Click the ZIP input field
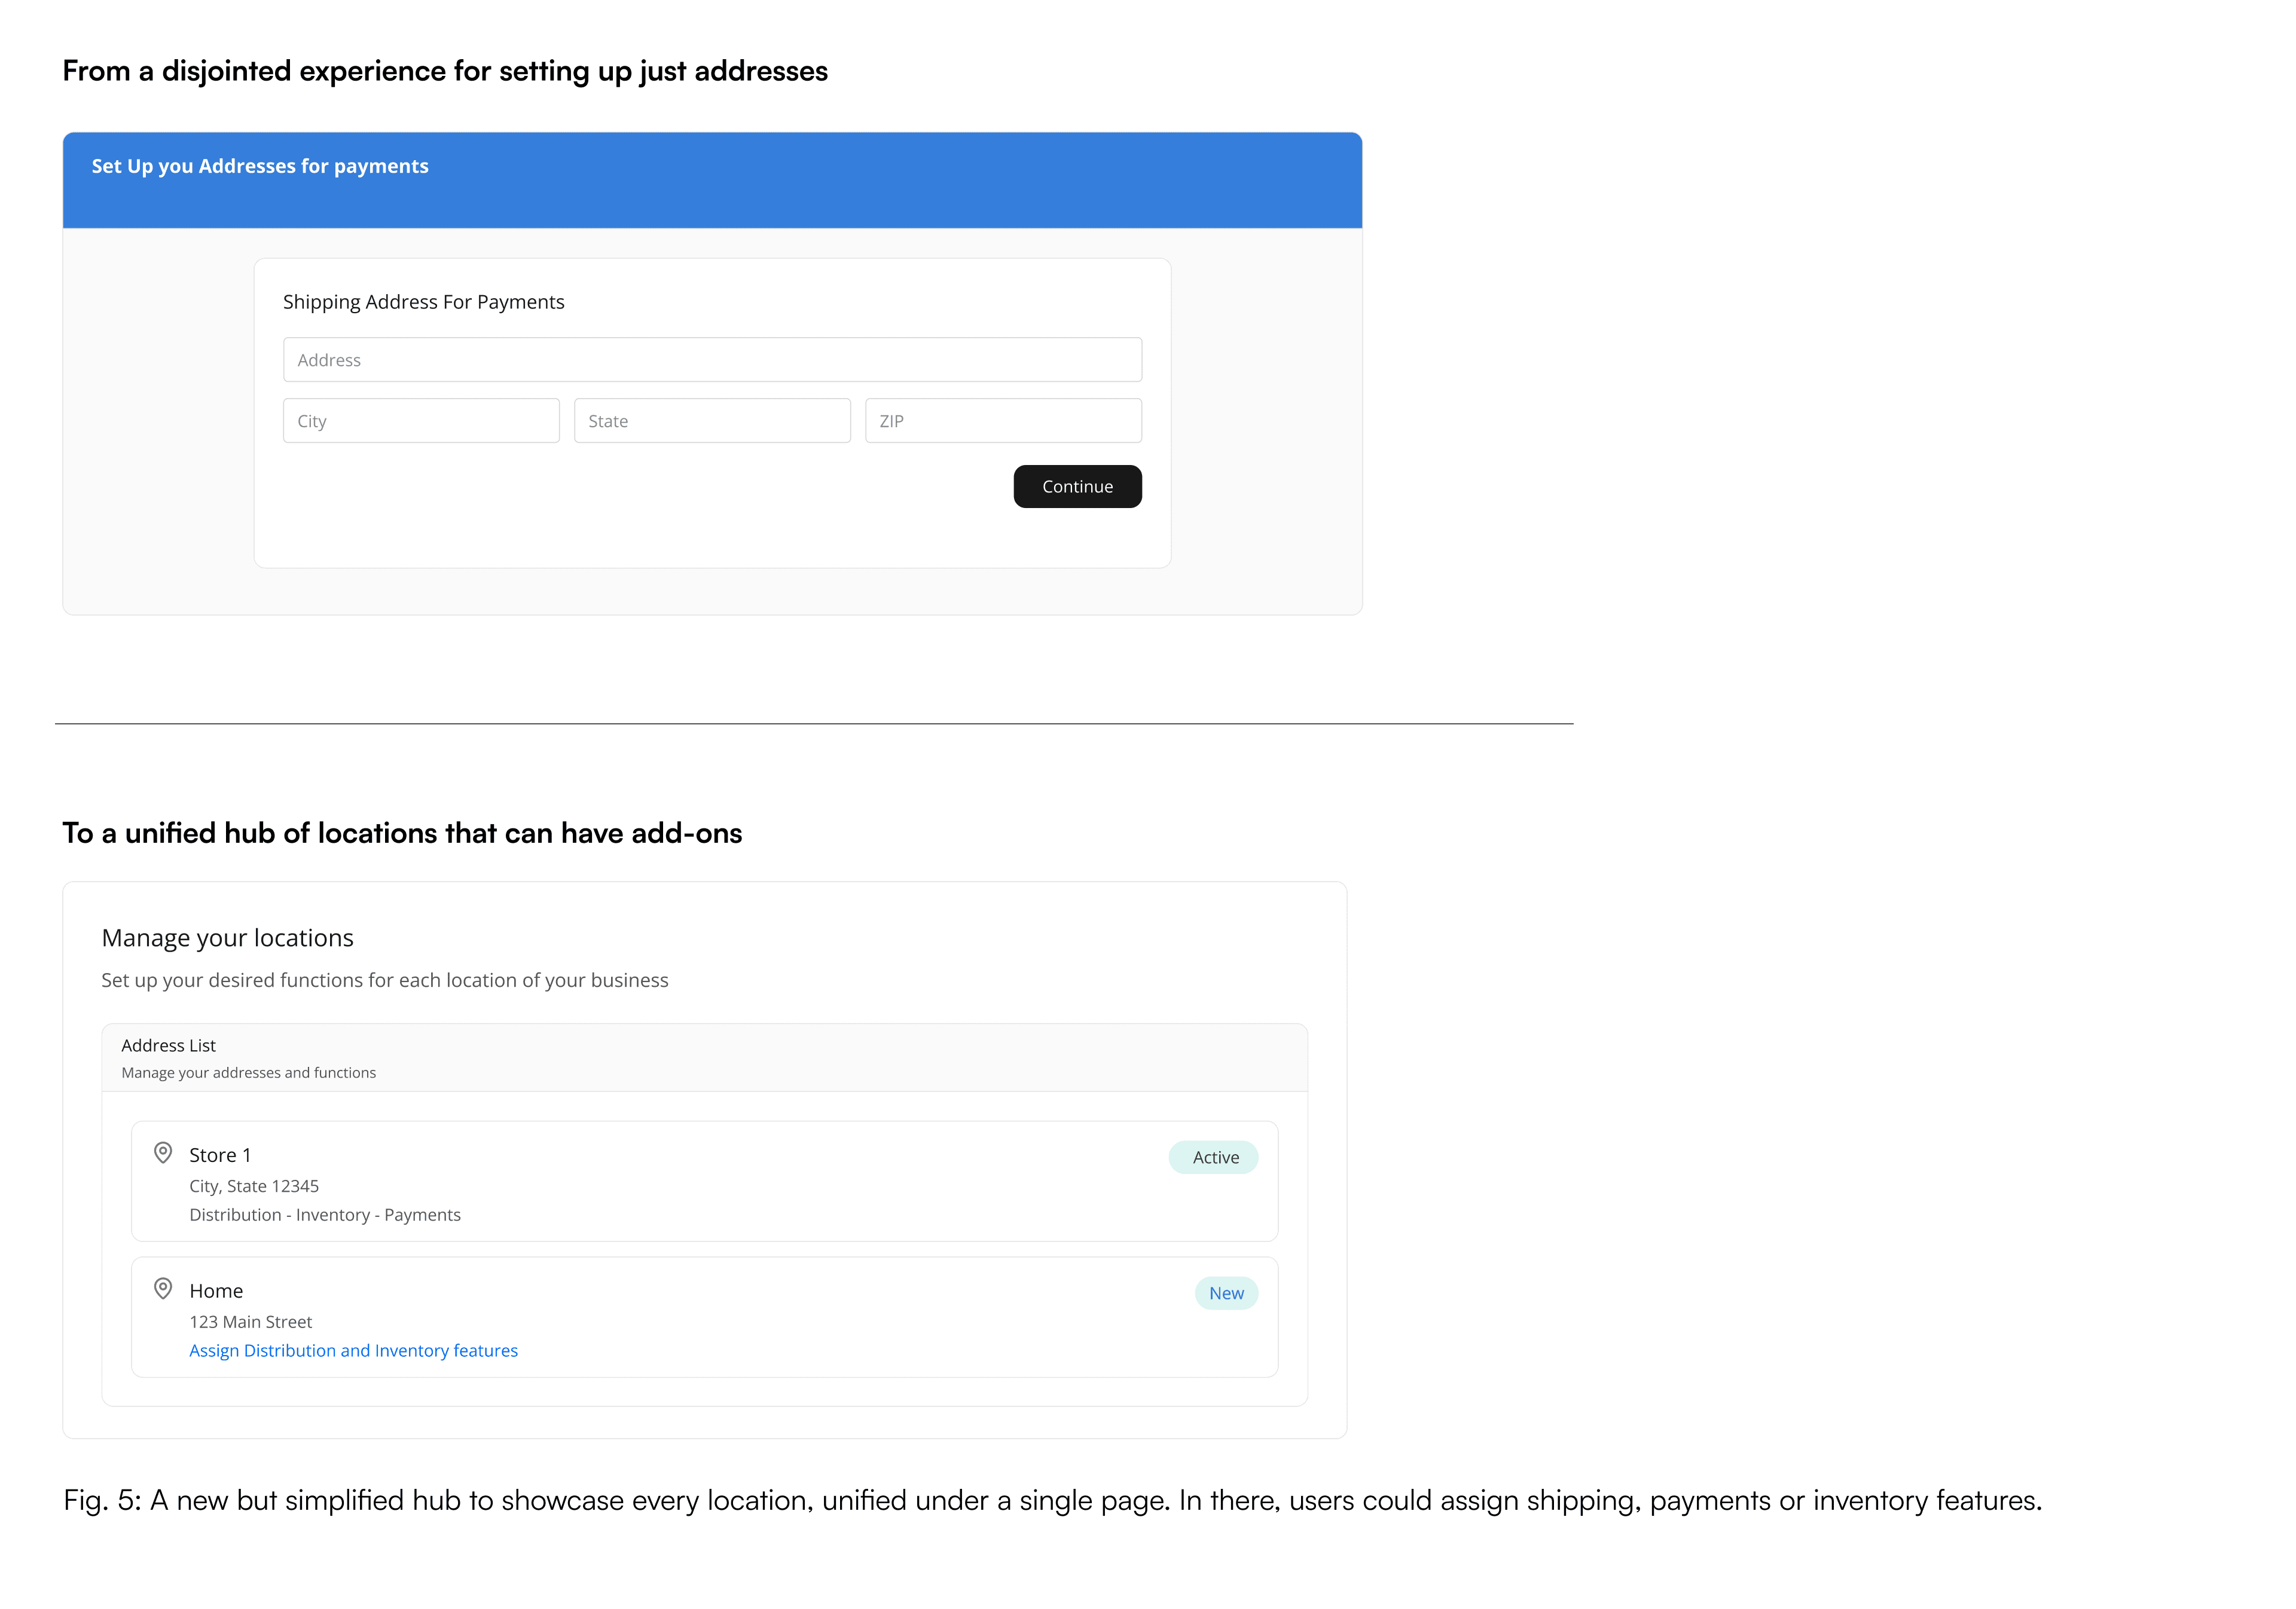This screenshot has height=1609, width=2296. (x=1003, y=421)
